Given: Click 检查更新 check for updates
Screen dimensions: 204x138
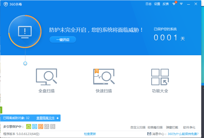Looking at the screenshot, I should [x=90, y=134].
